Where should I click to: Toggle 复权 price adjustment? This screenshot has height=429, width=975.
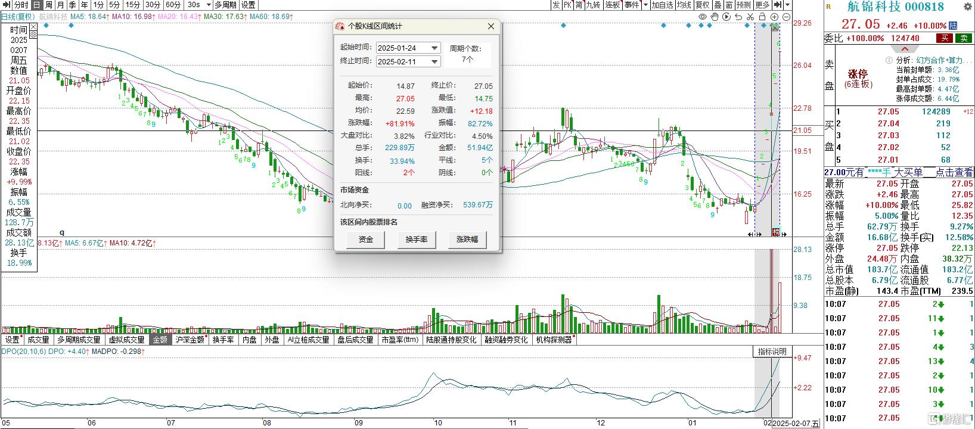coord(703,5)
